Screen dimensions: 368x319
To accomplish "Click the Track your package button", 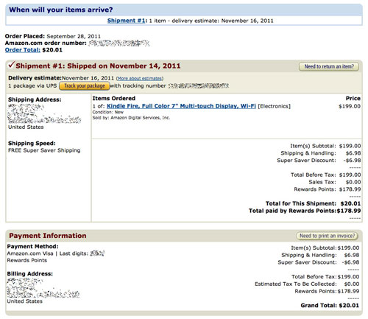I will click(x=85, y=85).
